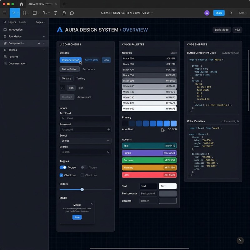The height and width of the screenshot is (250, 250).
Task: Turn off the enabled Toggle switch
Action: 63,167
